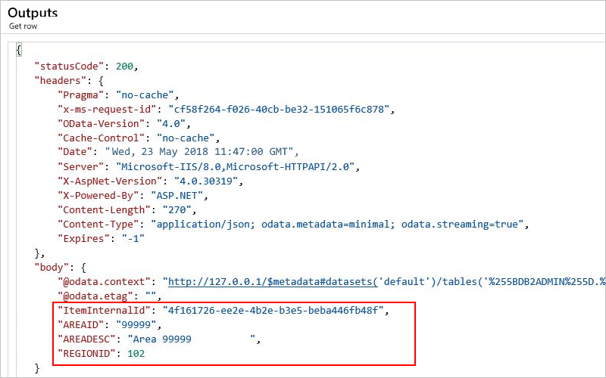Screen dimensions: 606x378
Task: Select the status code value 200
Action: [124, 67]
